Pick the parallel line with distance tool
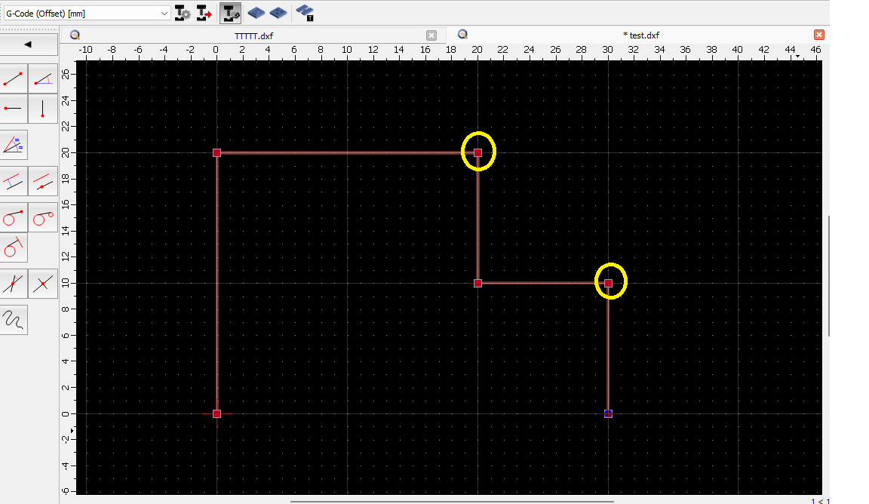Screen dimensions: 869x504 click(14, 181)
